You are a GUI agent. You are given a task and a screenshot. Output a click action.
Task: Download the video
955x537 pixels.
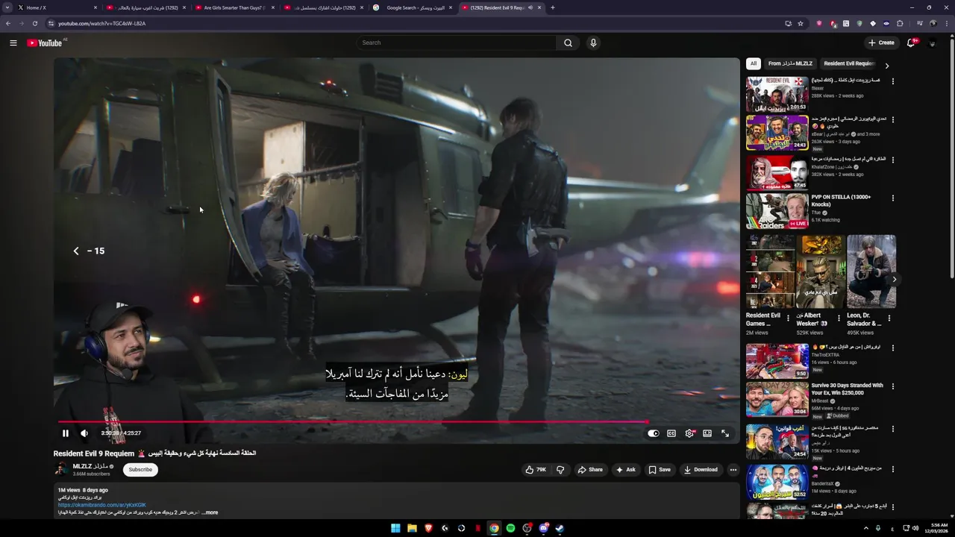[701, 470]
